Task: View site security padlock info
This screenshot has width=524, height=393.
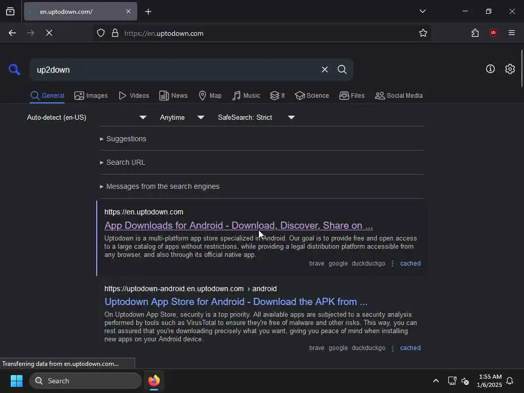Action: point(115,33)
